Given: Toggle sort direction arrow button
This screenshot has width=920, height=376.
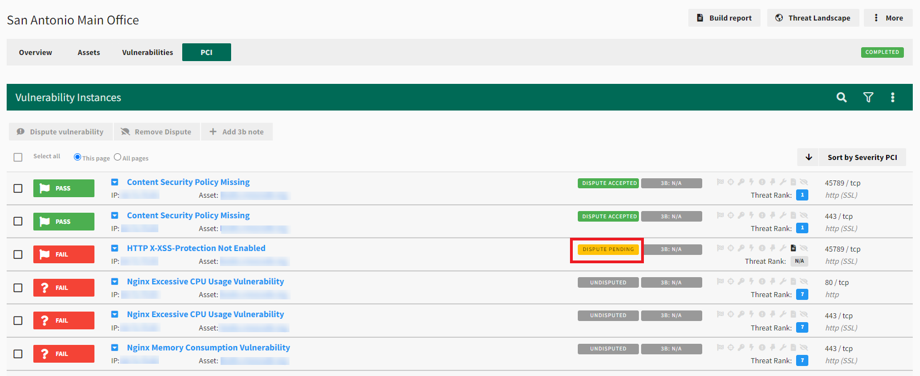Looking at the screenshot, I should pyautogui.click(x=809, y=157).
